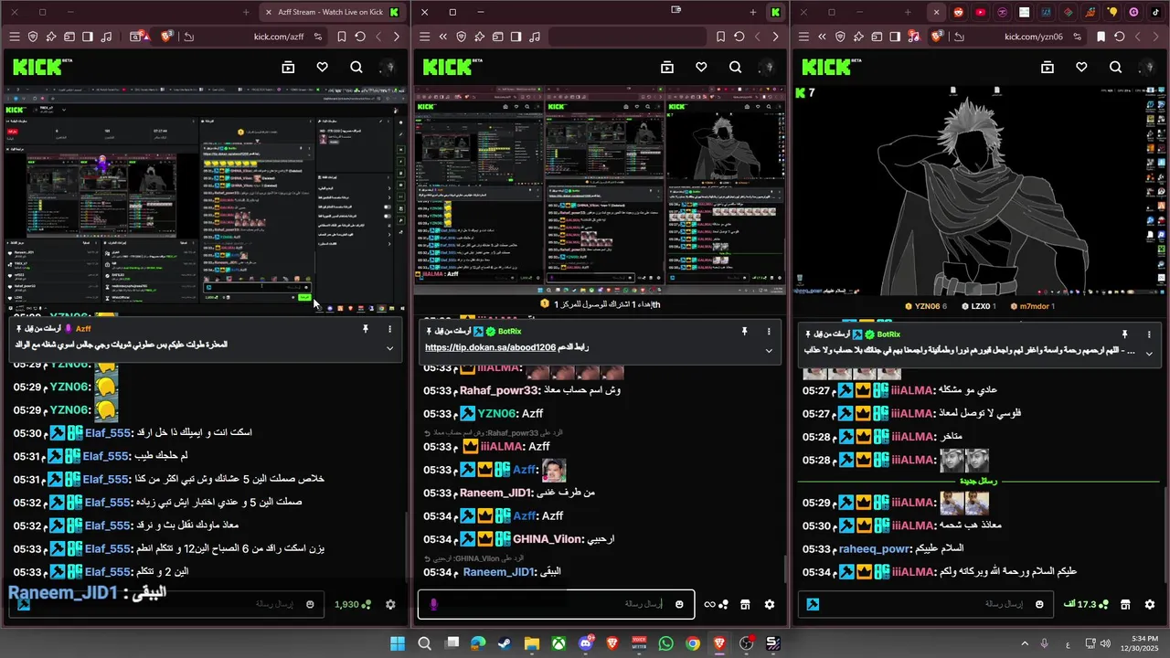Open pinned message options in the yzn06 chat
This screenshot has width=1170, height=658.
click(1149, 334)
